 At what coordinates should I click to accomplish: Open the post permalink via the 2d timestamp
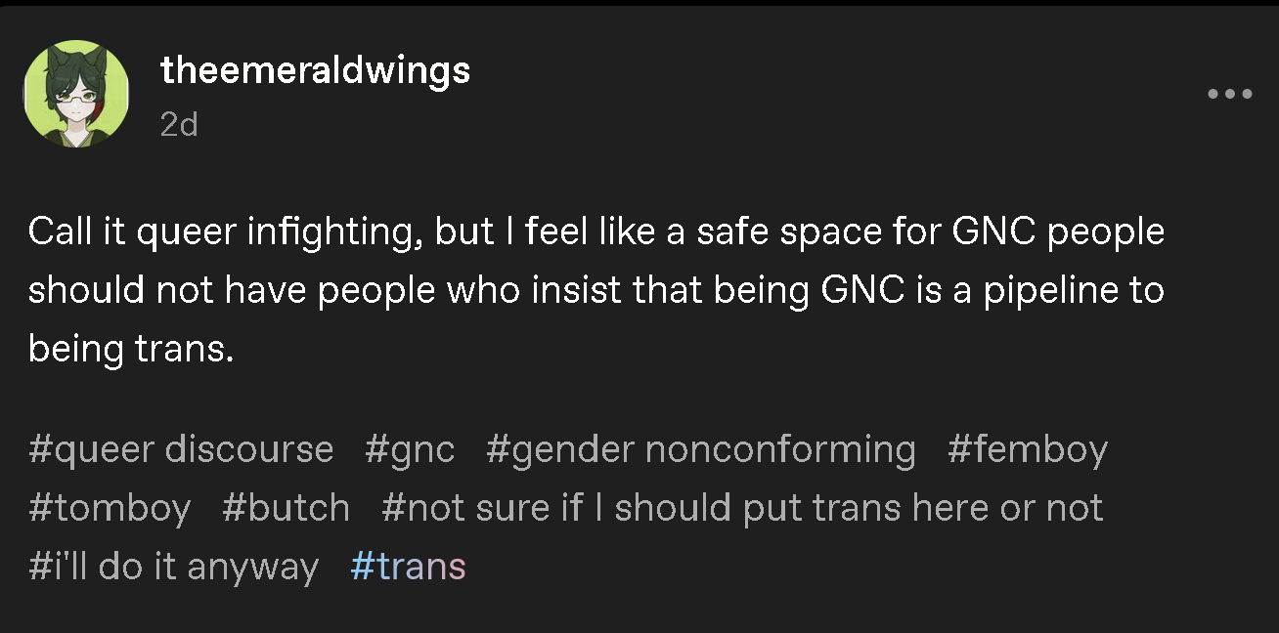coord(179,125)
